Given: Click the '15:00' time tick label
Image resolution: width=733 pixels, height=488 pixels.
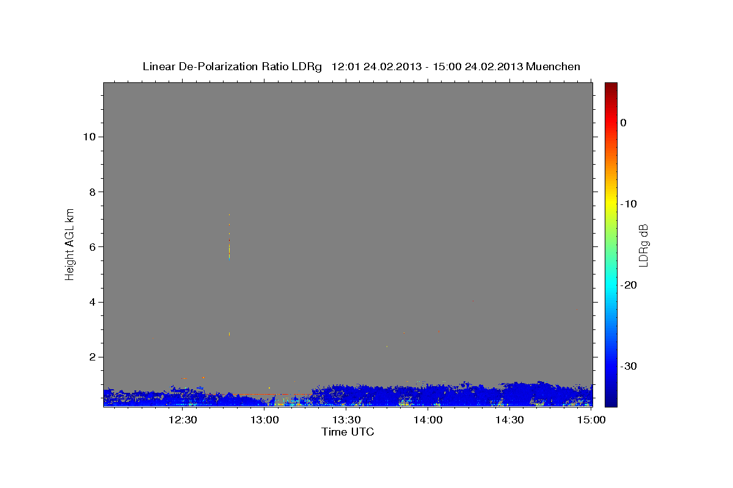Looking at the screenshot, I should (x=592, y=420).
